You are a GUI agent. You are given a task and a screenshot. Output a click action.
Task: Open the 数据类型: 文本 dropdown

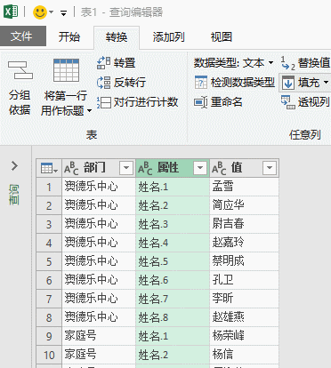point(233,63)
